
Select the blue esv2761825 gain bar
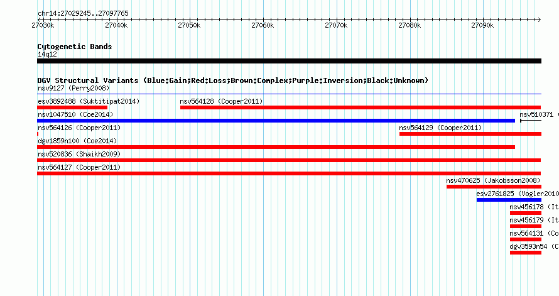(509, 200)
